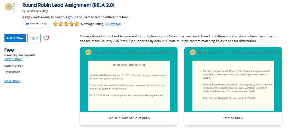Click the Try It button

(x=34, y=38)
